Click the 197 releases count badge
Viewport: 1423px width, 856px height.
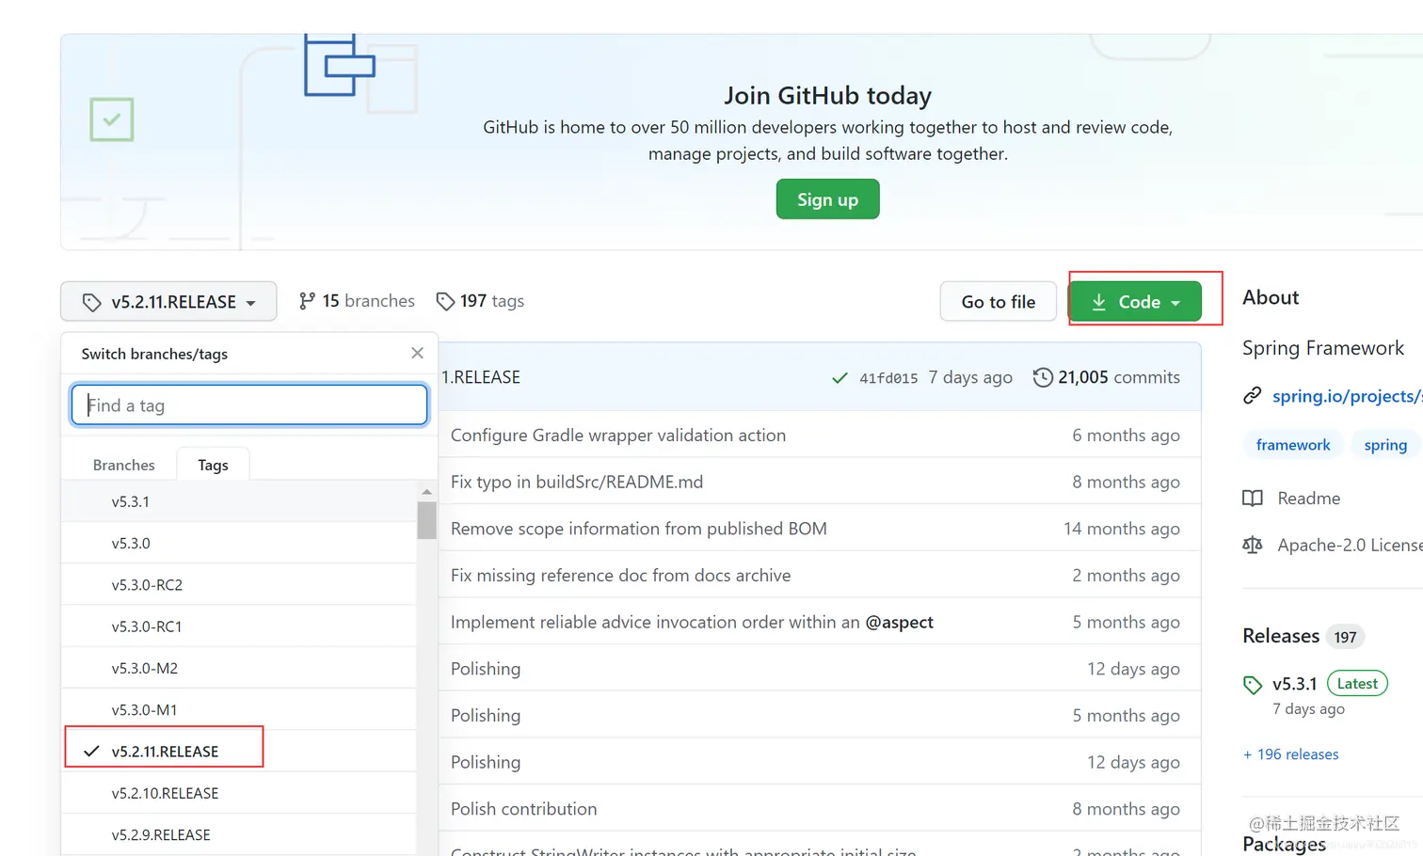[1345, 637]
